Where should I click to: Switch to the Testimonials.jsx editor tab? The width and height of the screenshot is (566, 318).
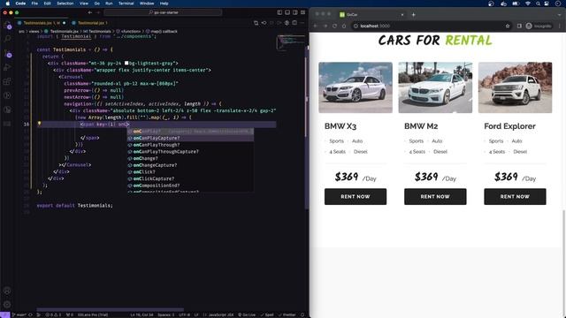42,23
